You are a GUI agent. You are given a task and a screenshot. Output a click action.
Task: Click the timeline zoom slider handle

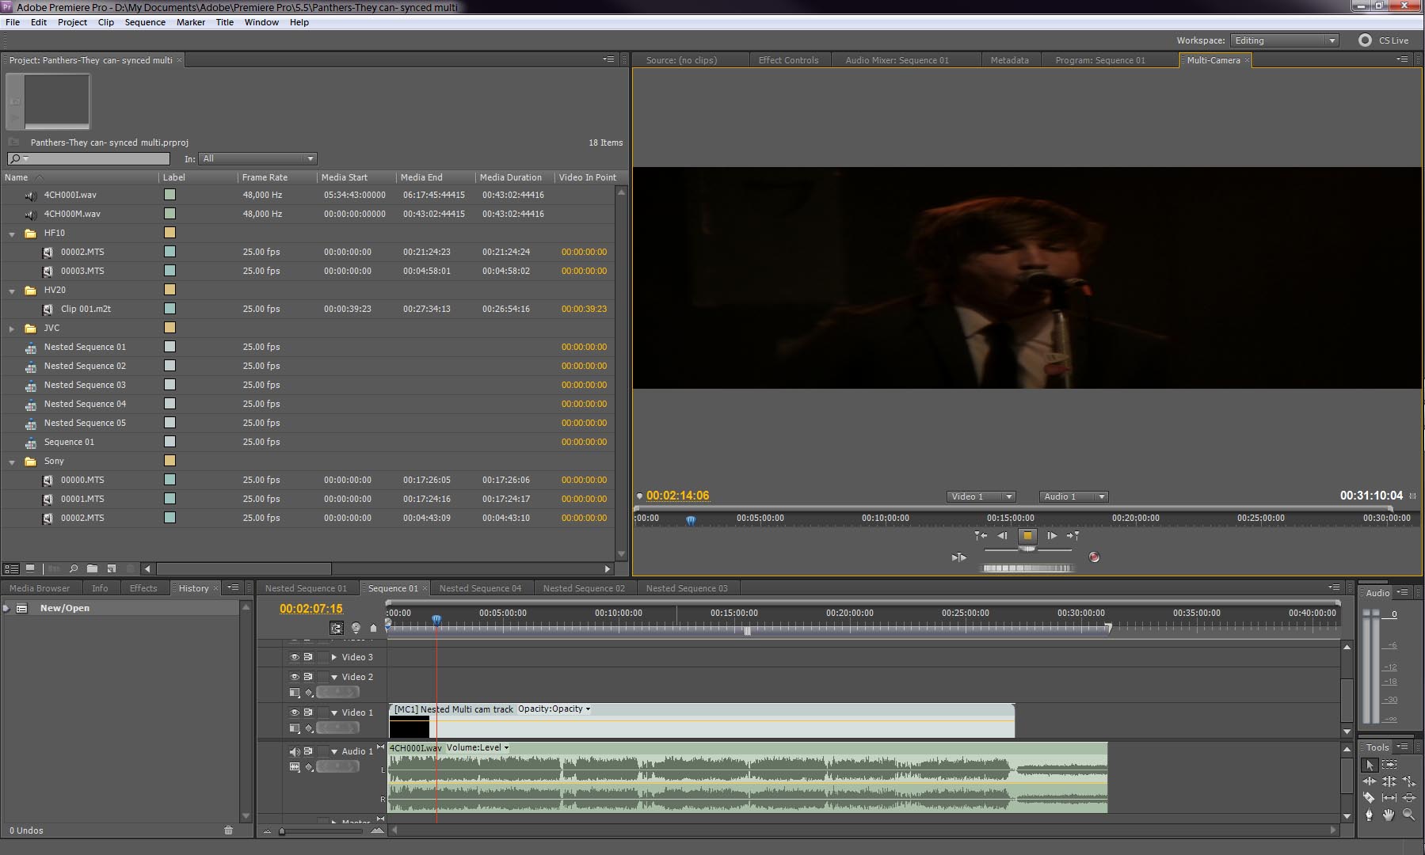coord(282,831)
